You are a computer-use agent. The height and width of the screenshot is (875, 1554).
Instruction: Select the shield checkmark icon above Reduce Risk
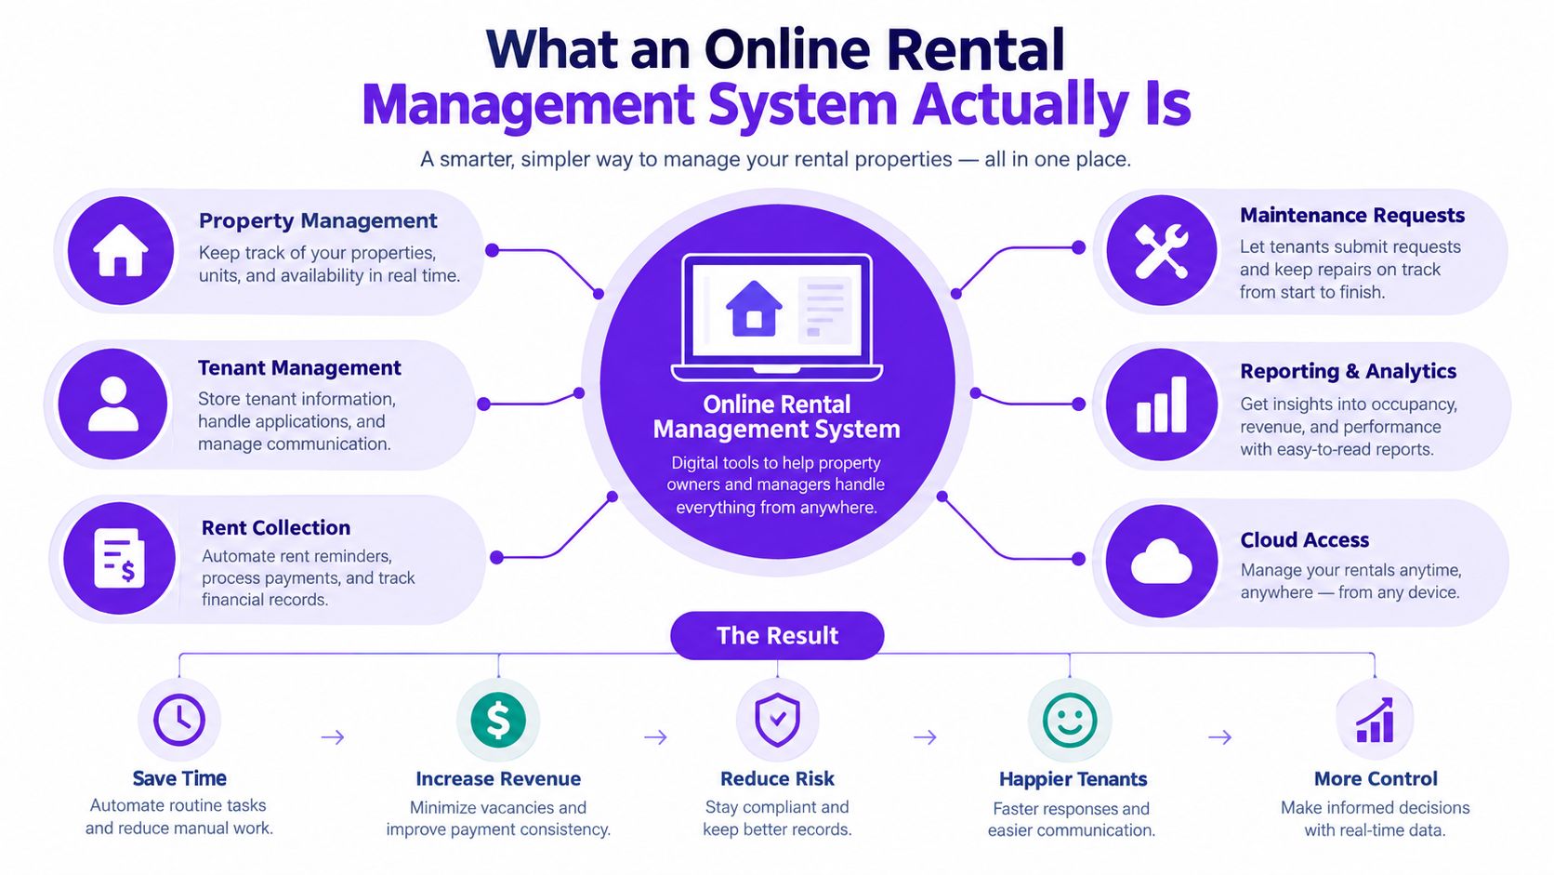pyautogui.click(x=777, y=720)
